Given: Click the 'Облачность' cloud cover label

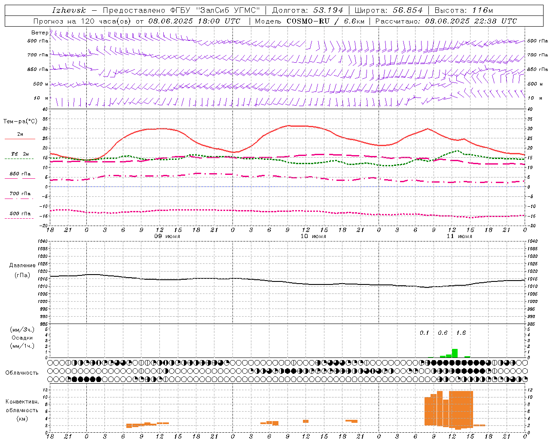Looking at the screenshot, I should [22, 373].
